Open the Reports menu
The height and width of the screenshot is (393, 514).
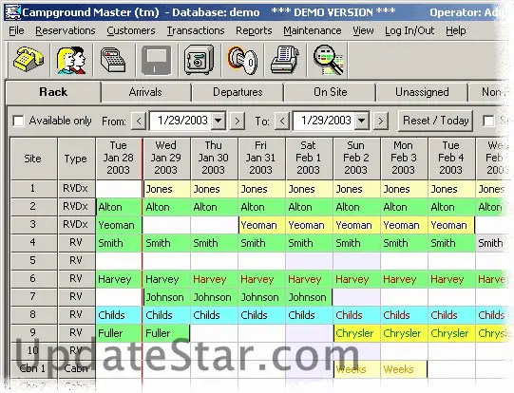tap(254, 30)
